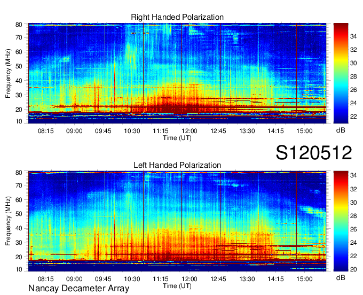Click the "Nancay Decameter Array" caption
The height and width of the screenshot is (295, 363).
pyautogui.click(x=78, y=289)
